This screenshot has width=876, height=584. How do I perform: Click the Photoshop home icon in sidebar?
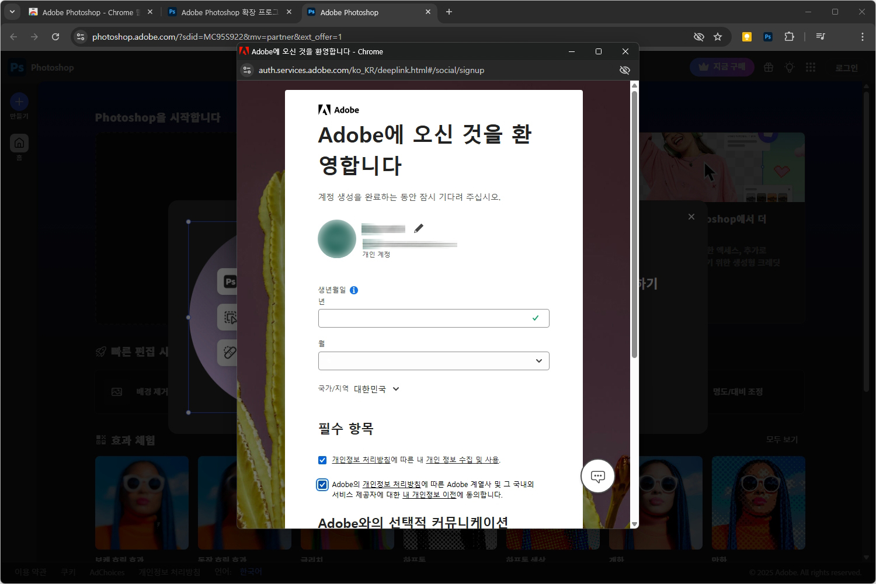(19, 142)
